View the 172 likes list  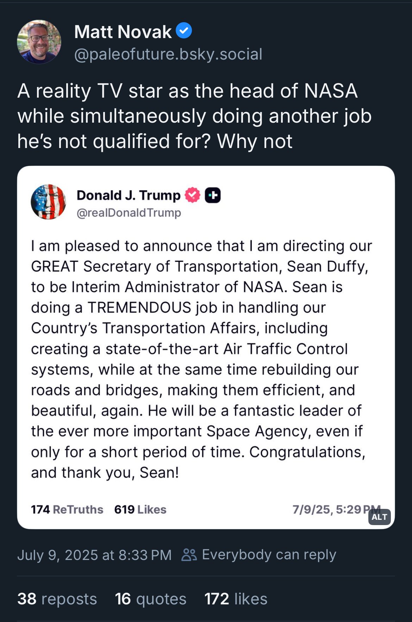click(236, 599)
